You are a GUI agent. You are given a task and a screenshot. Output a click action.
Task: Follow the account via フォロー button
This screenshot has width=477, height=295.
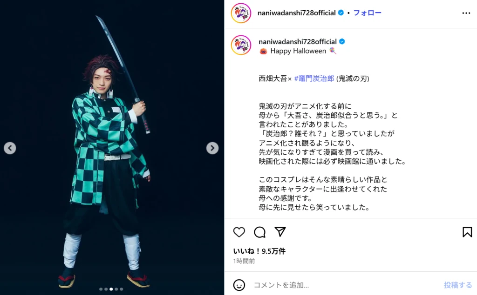point(367,13)
